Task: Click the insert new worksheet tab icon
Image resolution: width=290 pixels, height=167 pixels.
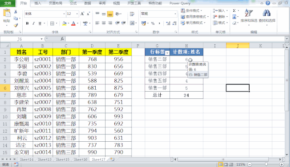Action: click(x=112, y=159)
